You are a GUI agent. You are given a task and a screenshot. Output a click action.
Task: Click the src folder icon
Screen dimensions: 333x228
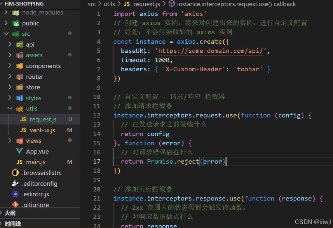pyautogui.click(x=15, y=34)
